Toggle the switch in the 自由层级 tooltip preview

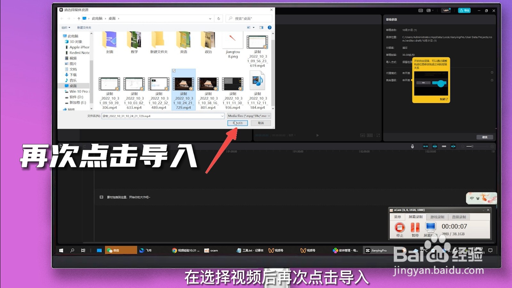coord(440,84)
